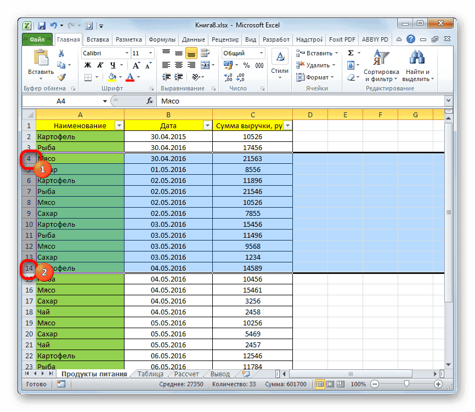Open the filter dropdown on the Дата column
This screenshot has width=475, height=412.
click(x=207, y=125)
